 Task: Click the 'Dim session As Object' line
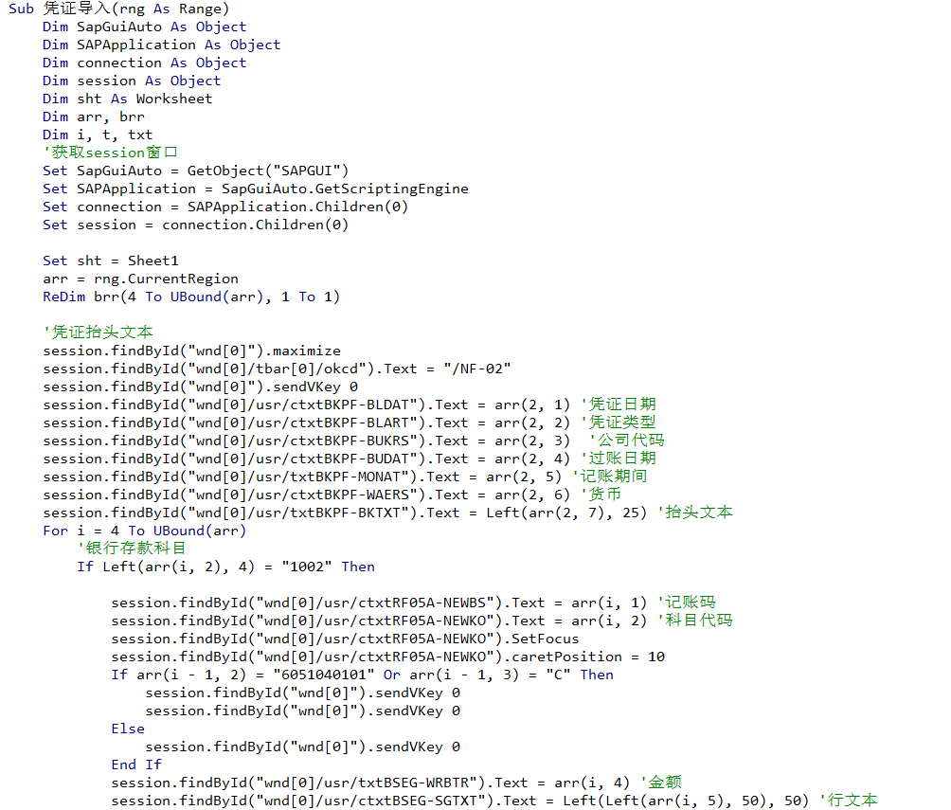click(132, 81)
